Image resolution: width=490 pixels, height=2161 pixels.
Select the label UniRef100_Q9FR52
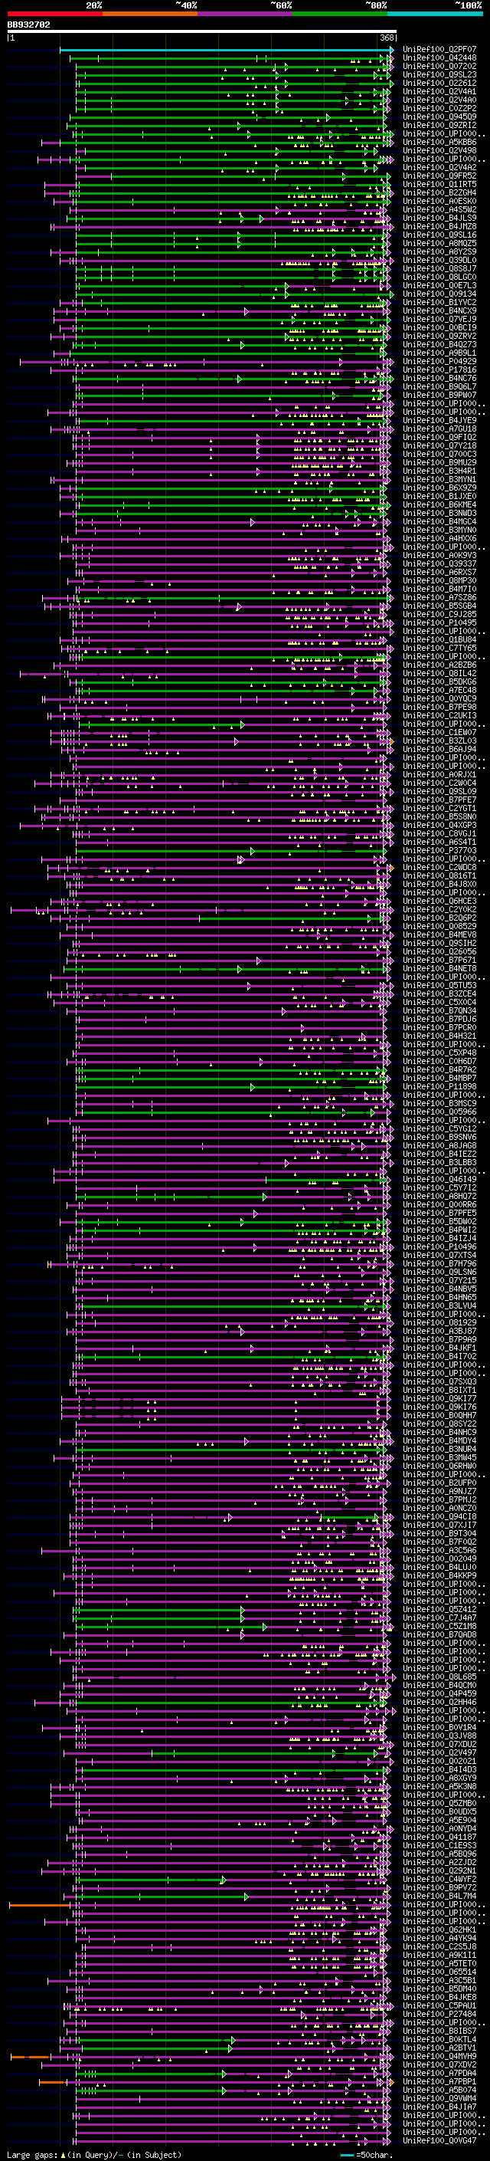439,176
